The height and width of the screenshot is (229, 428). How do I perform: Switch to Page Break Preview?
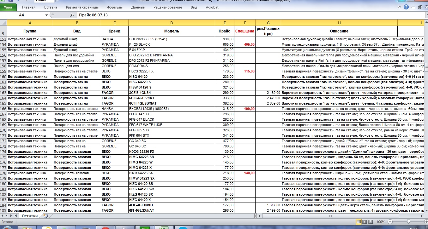(371, 221)
